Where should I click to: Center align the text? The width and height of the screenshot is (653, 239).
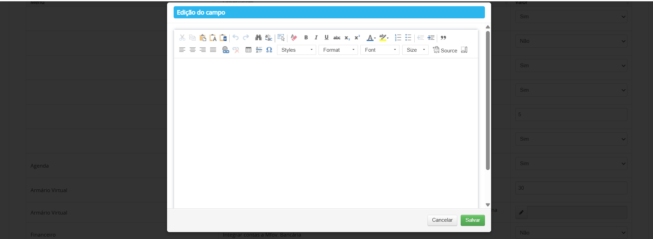[193, 50]
